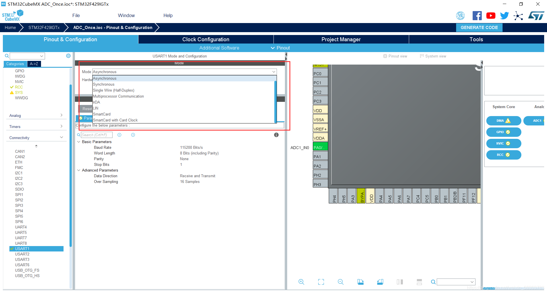This screenshot has height=293, width=547.
Task: Click the pin search magnifier icon
Action: coord(433,282)
